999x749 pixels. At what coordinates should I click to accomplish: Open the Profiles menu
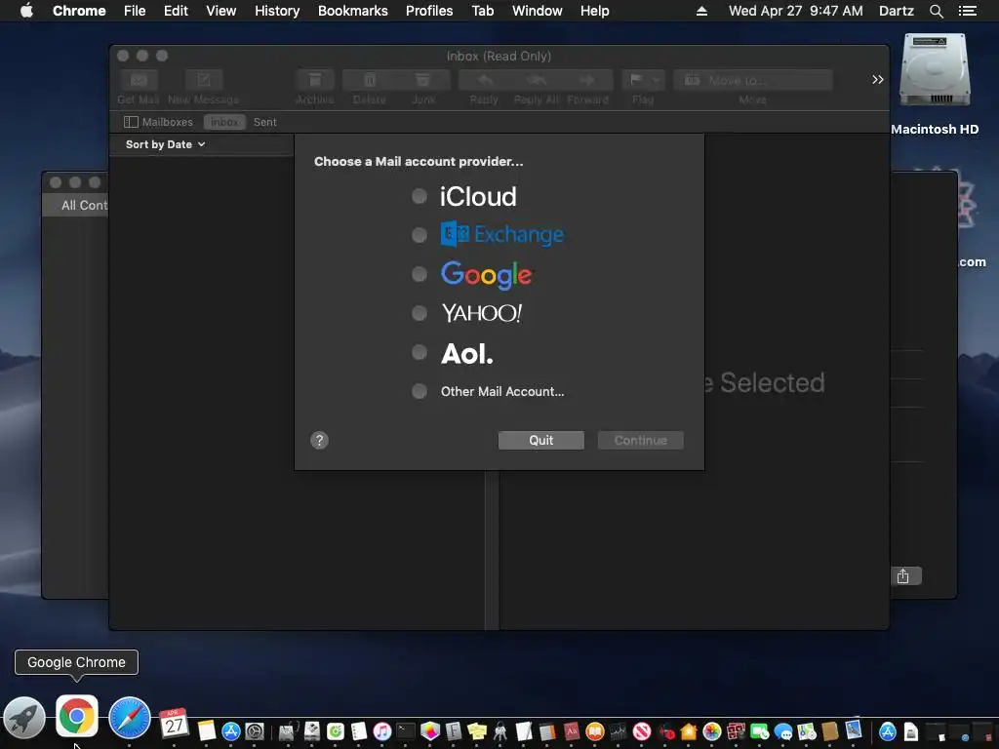(429, 11)
